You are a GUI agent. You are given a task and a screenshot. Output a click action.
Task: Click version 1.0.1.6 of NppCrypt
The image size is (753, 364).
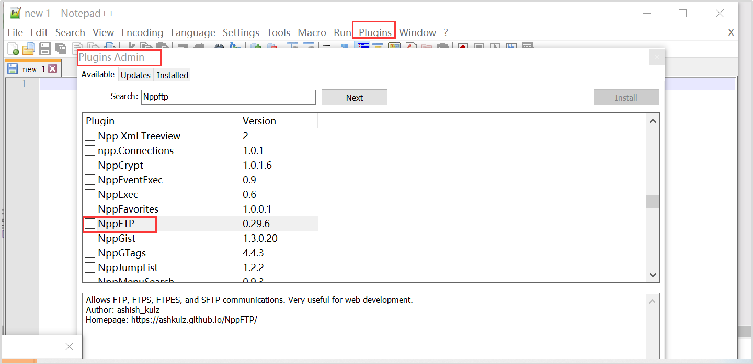pyautogui.click(x=257, y=166)
